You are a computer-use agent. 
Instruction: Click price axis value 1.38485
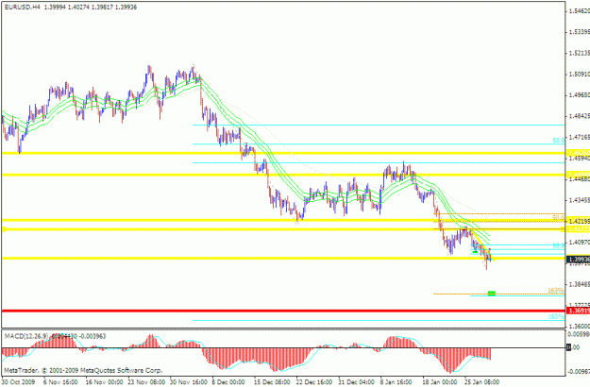click(580, 284)
